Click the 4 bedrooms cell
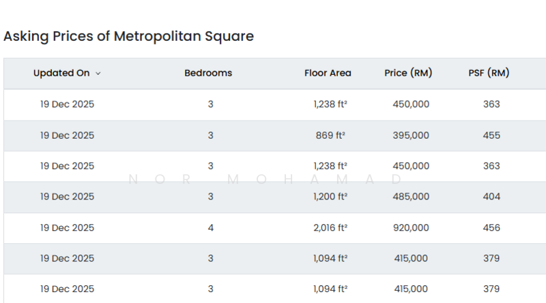The height and width of the screenshot is (303, 546). 211,228
